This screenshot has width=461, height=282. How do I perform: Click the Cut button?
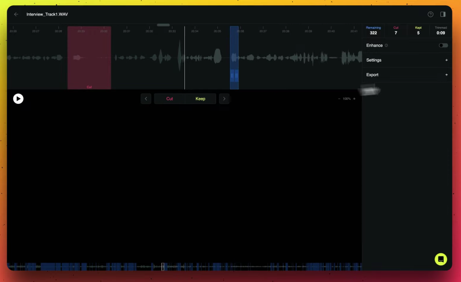[x=169, y=99]
